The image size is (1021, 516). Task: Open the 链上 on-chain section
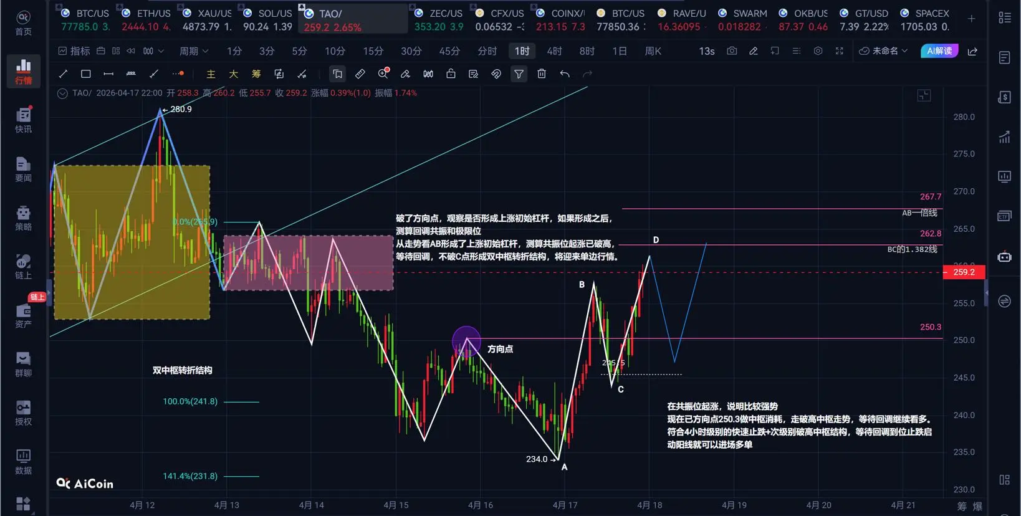[23, 267]
